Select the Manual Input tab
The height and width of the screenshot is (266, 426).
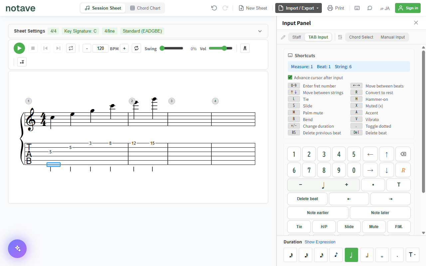pos(393,37)
